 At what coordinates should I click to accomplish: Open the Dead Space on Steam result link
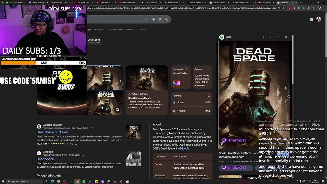[x=52, y=132]
